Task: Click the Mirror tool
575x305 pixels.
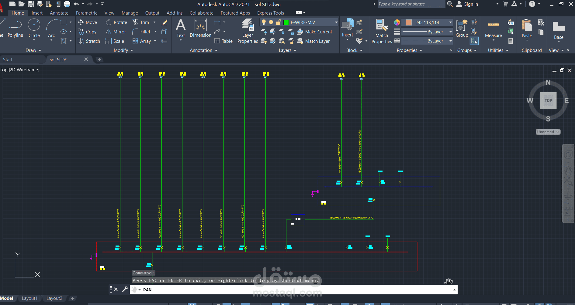Action: [116, 32]
